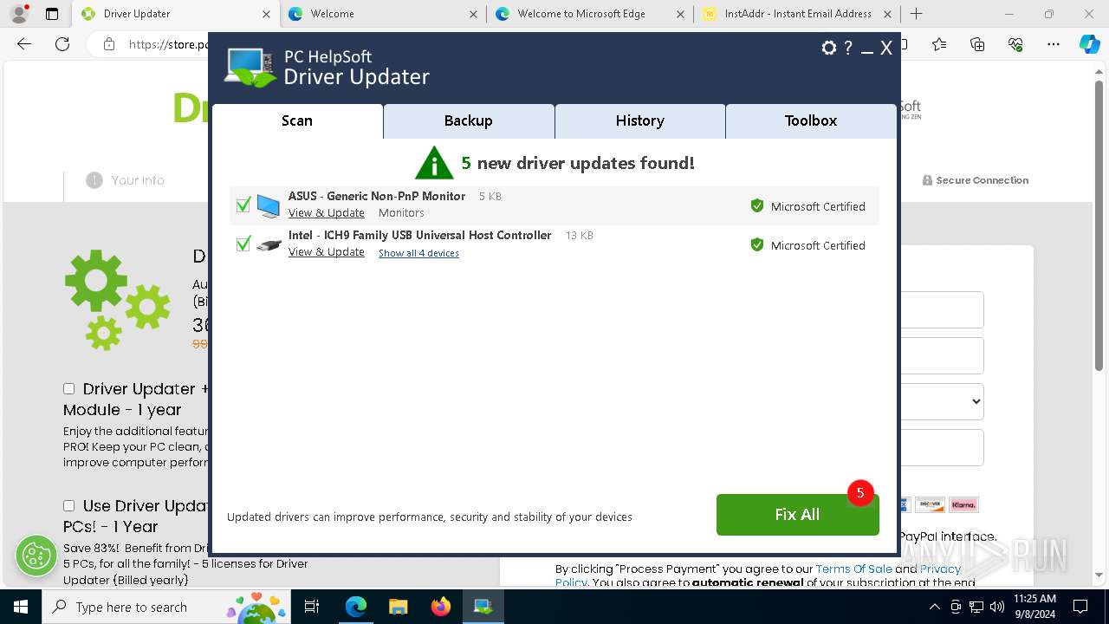1109x624 pixels.
Task: Go back in Edge browser
Action: 24,45
